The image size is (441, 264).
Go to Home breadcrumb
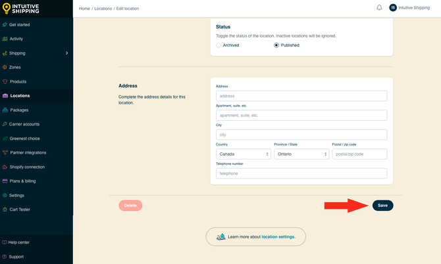[84, 9]
